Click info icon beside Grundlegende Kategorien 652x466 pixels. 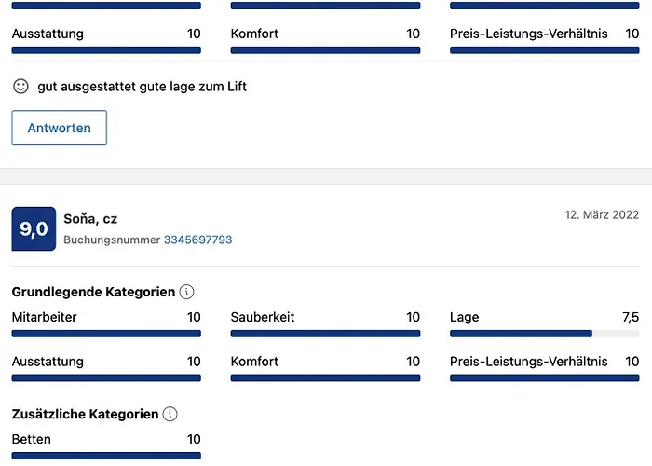coord(186,292)
